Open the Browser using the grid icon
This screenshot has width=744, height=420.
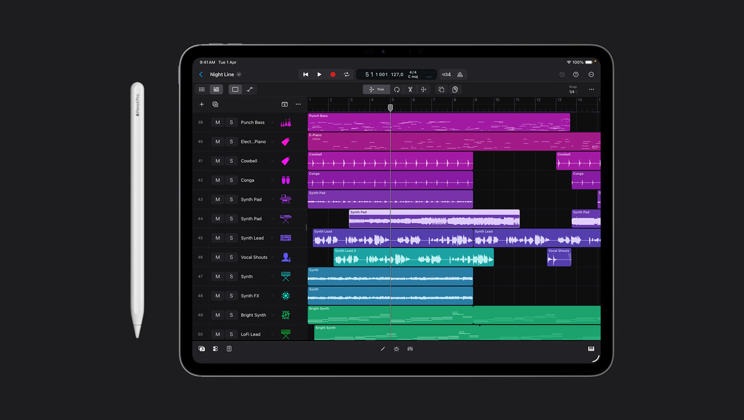coord(201,89)
